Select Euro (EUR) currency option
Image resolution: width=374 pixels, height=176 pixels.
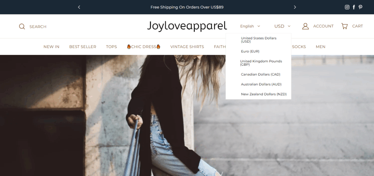(250, 51)
